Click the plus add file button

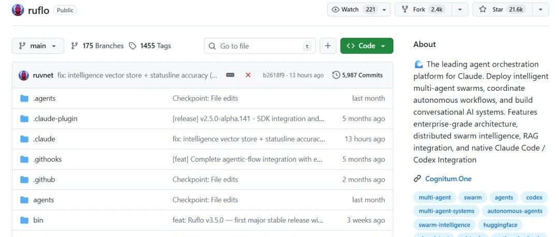328,46
